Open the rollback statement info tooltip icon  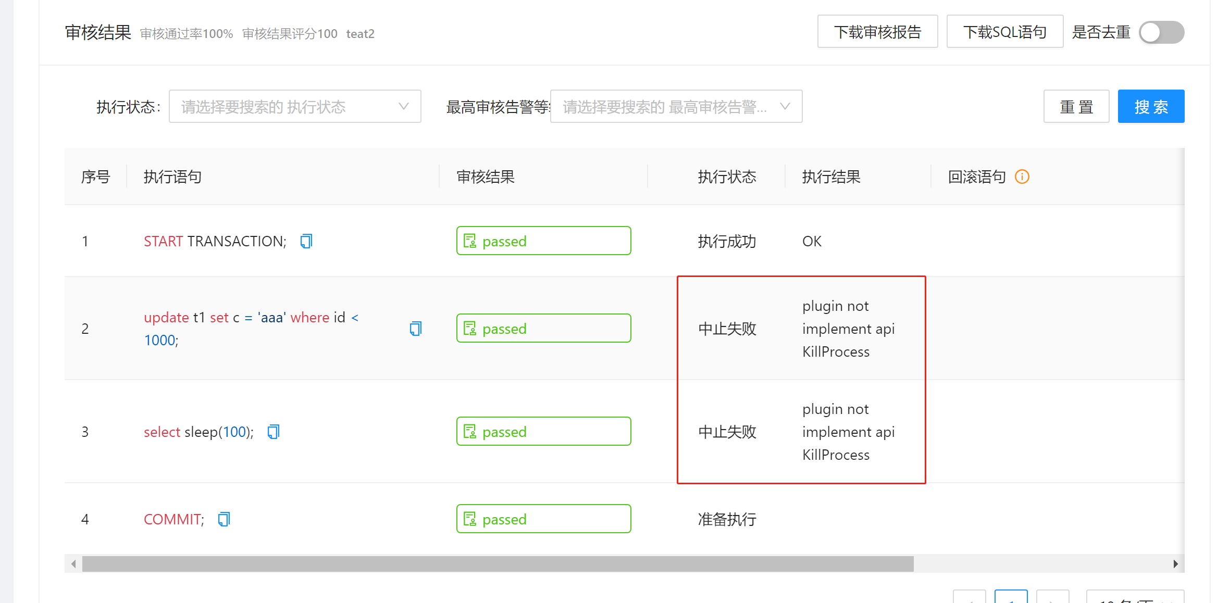pos(1022,177)
